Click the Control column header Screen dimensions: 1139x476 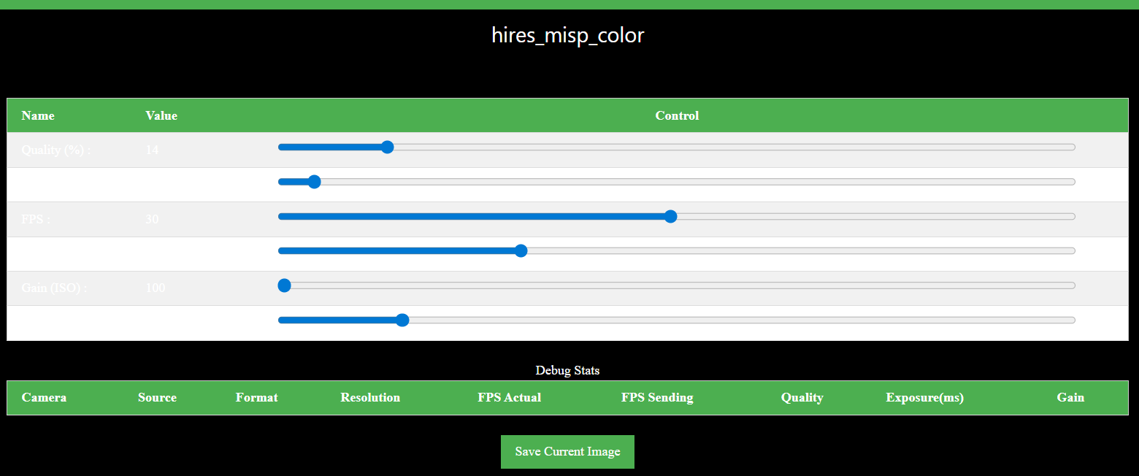pos(677,115)
